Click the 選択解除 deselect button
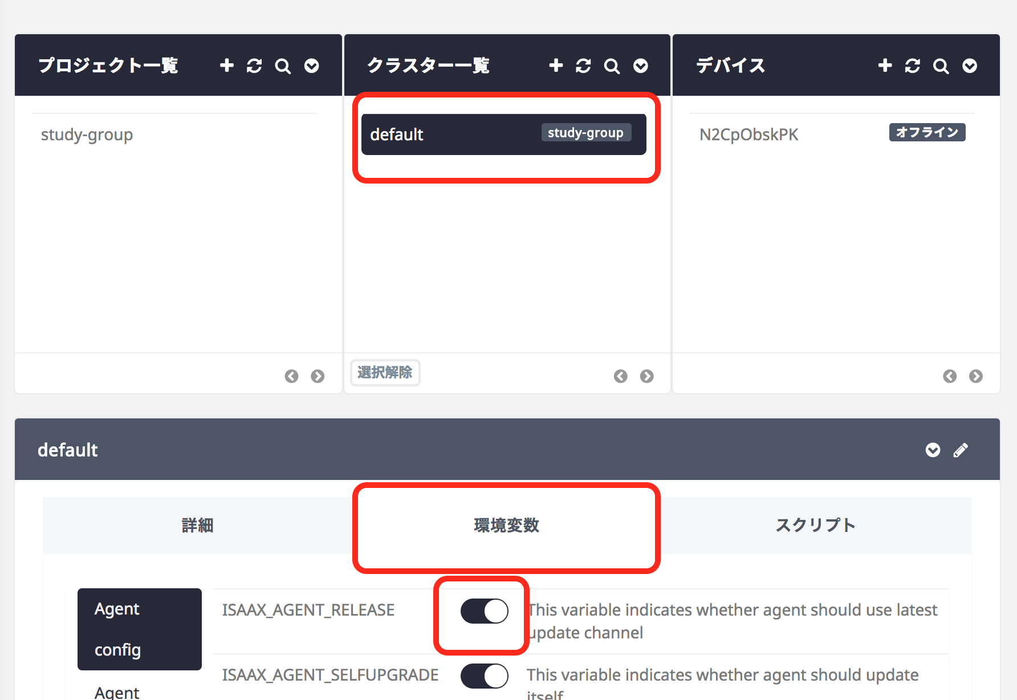Screen dimensions: 1017x700 coord(385,373)
